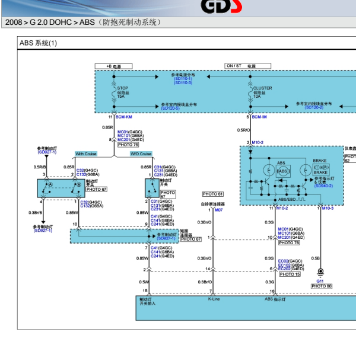Click the M07 self-diagnosis connector link

click(218, 210)
